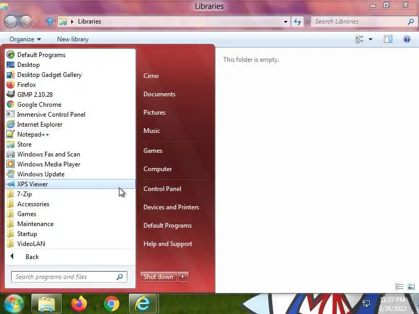Click New library in the toolbar
The image size is (419, 314).
pos(73,39)
